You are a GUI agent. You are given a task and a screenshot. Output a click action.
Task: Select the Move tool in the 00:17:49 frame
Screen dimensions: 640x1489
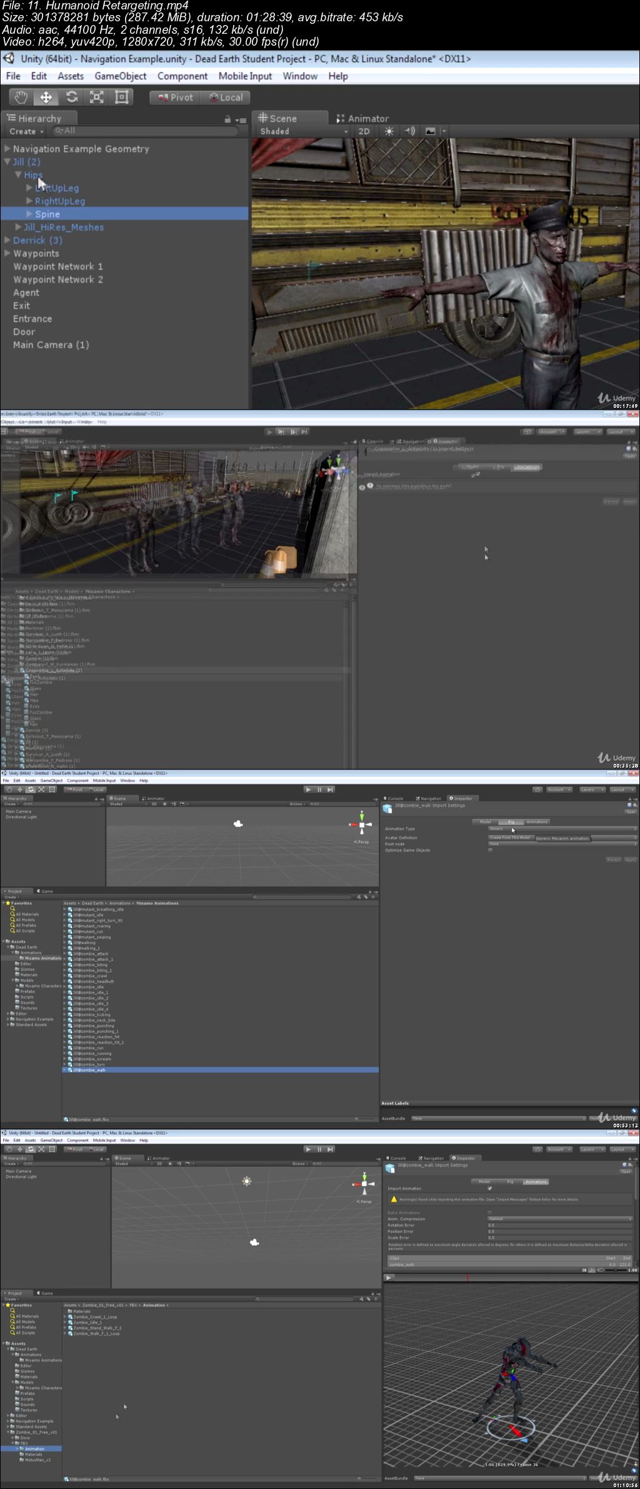(x=46, y=97)
